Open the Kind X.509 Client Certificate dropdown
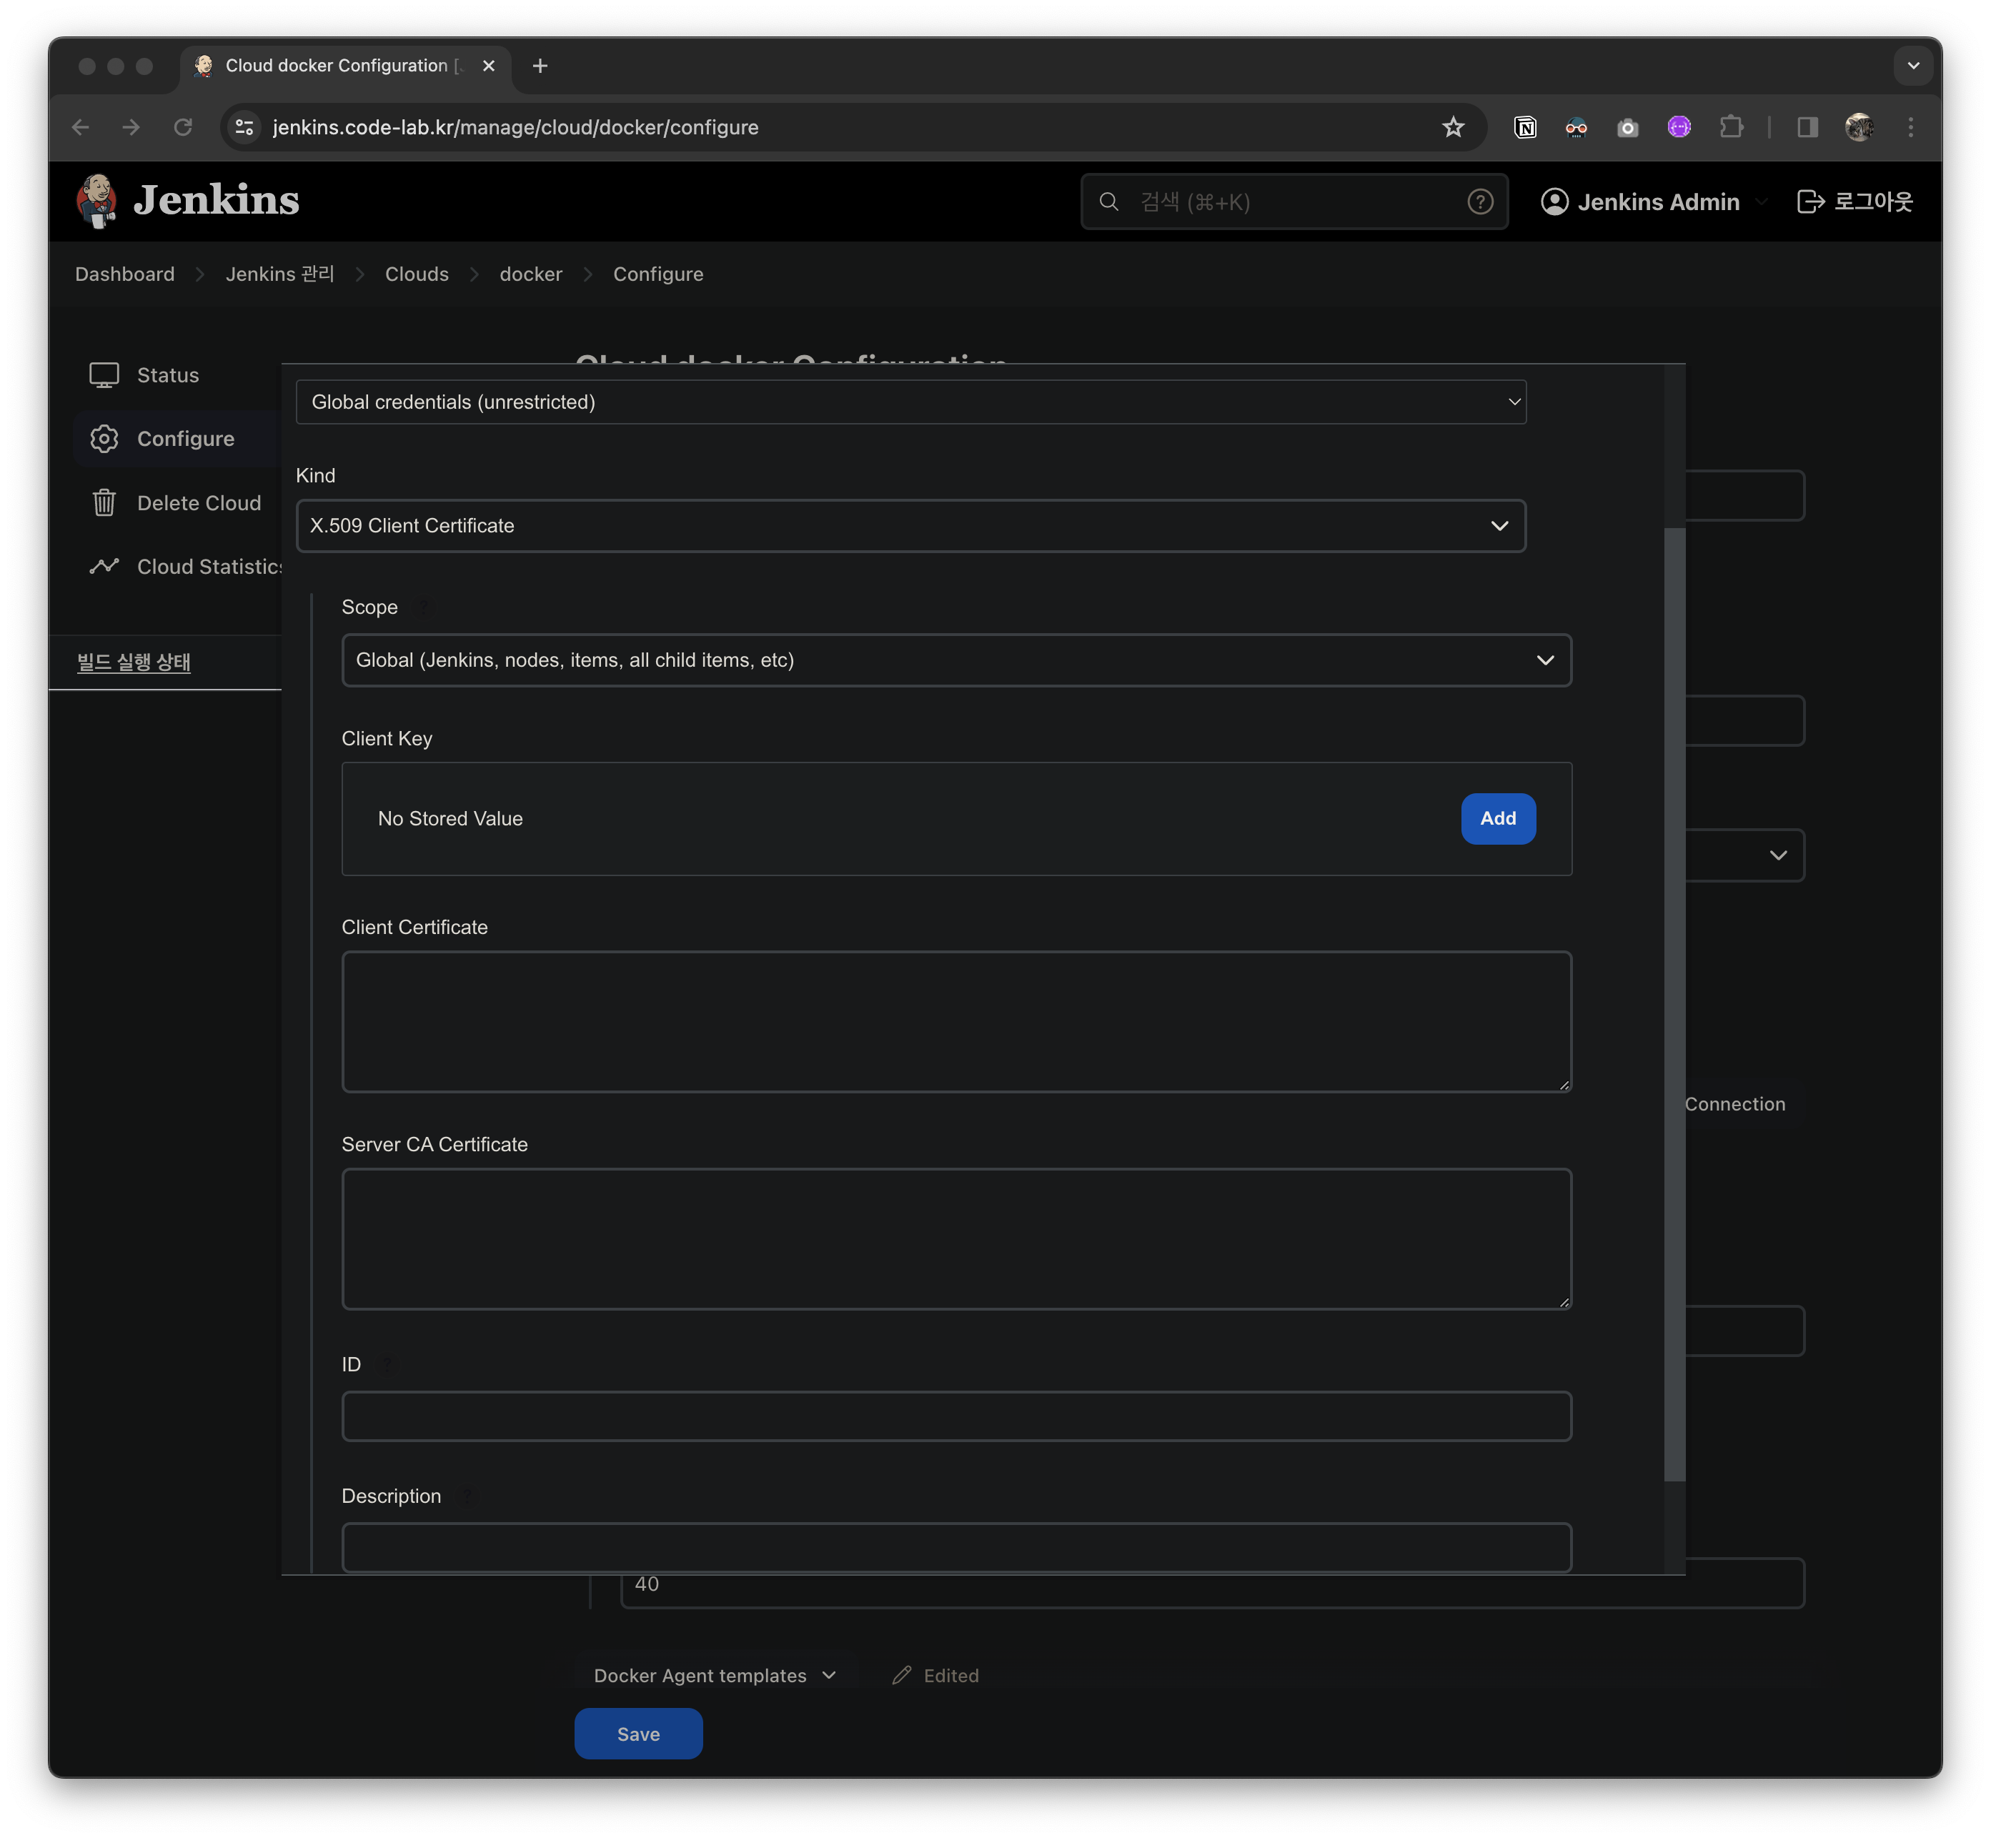Image resolution: width=1991 pixels, height=1838 pixels. pyautogui.click(x=910, y=526)
